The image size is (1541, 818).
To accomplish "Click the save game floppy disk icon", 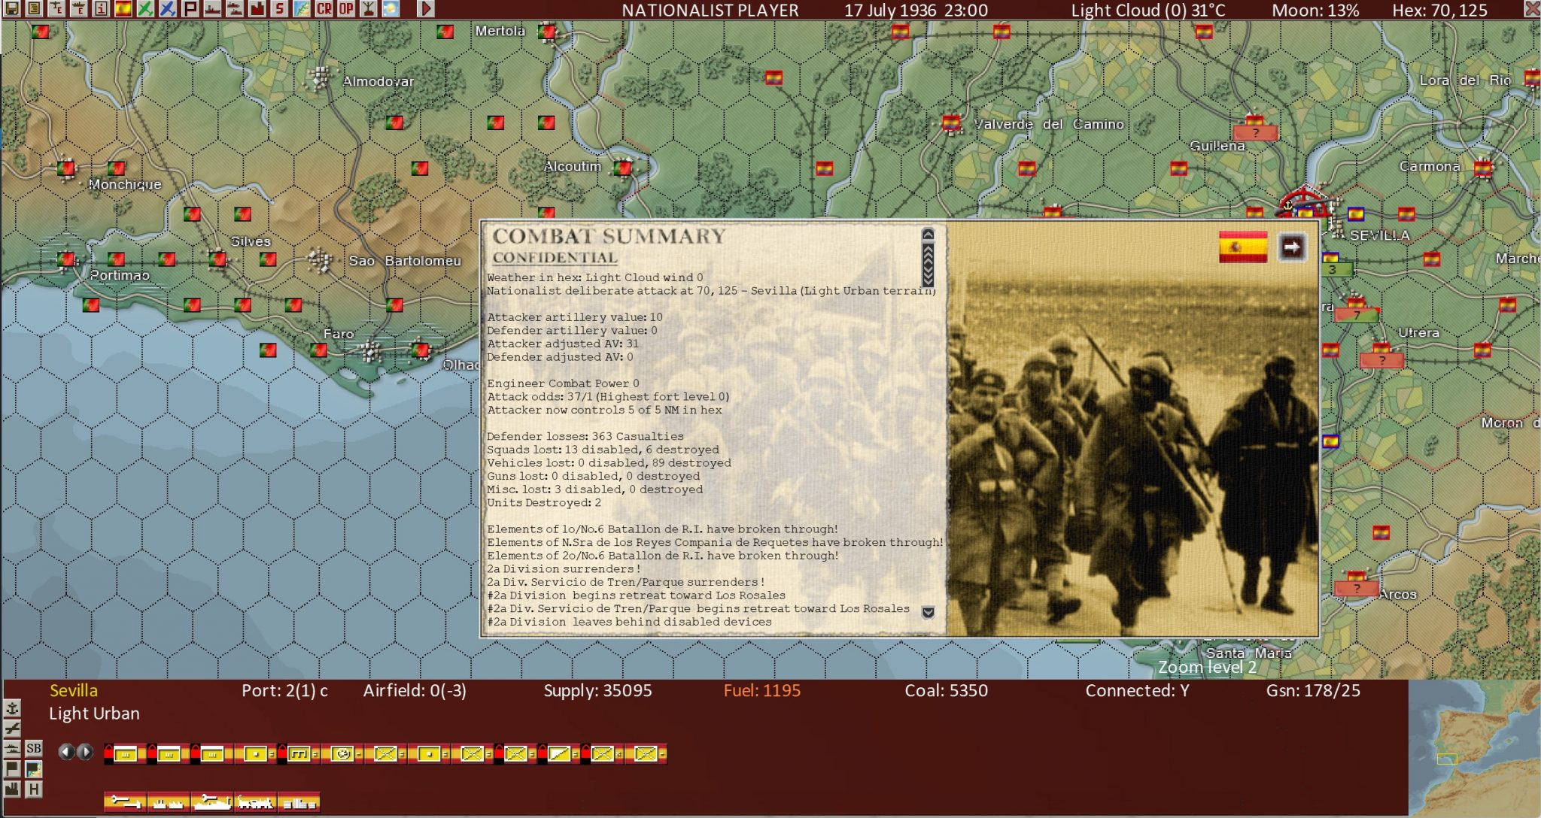I will click(x=12, y=9).
